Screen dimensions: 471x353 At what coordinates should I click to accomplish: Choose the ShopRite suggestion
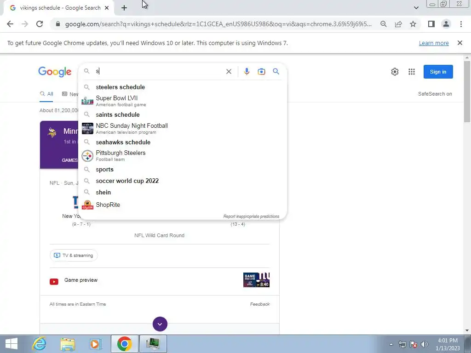click(182, 205)
